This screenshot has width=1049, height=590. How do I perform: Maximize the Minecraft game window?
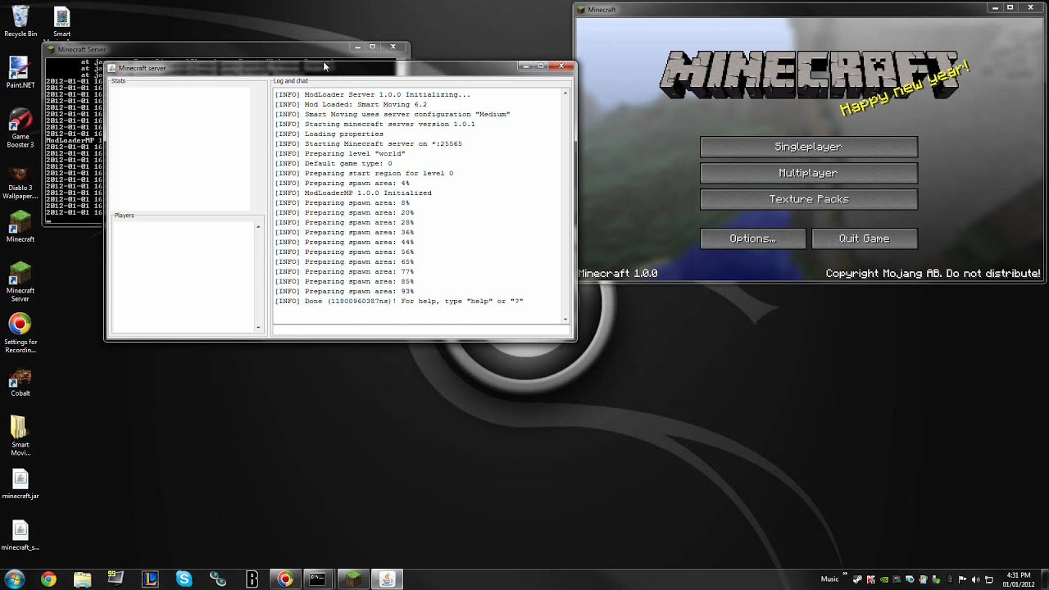(x=1010, y=7)
